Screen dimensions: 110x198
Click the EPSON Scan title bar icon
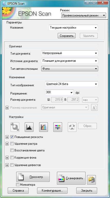[x=5, y=3]
